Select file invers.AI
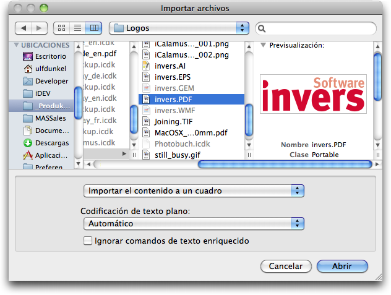The height and width of the screenshot is (295, 391). click(191, 66)
